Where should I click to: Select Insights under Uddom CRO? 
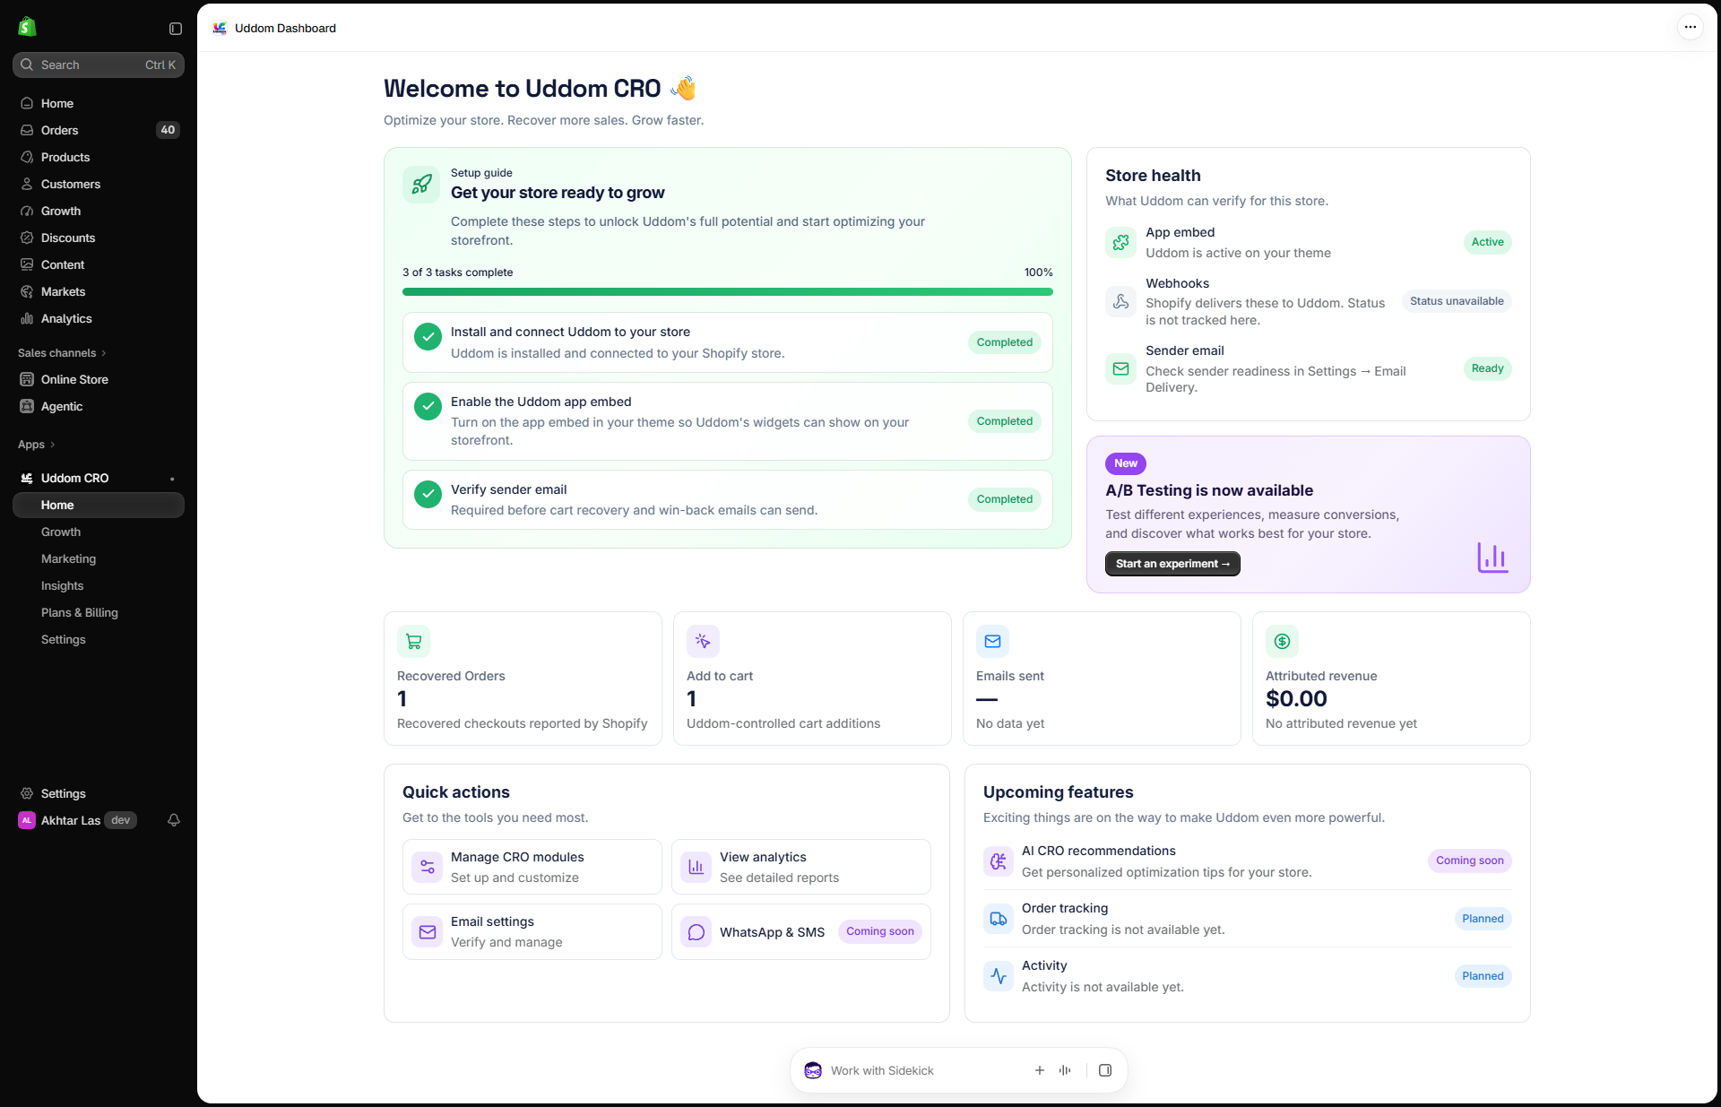(x=99, y=585)
